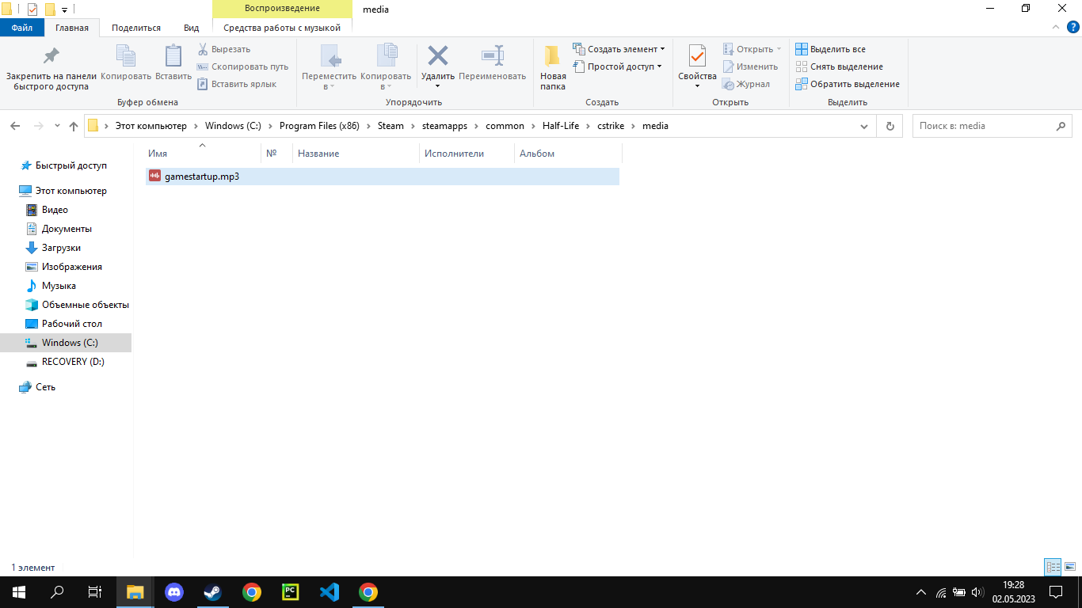
Task: Expand the address bar history dropdown
Action: coord(864,126)
